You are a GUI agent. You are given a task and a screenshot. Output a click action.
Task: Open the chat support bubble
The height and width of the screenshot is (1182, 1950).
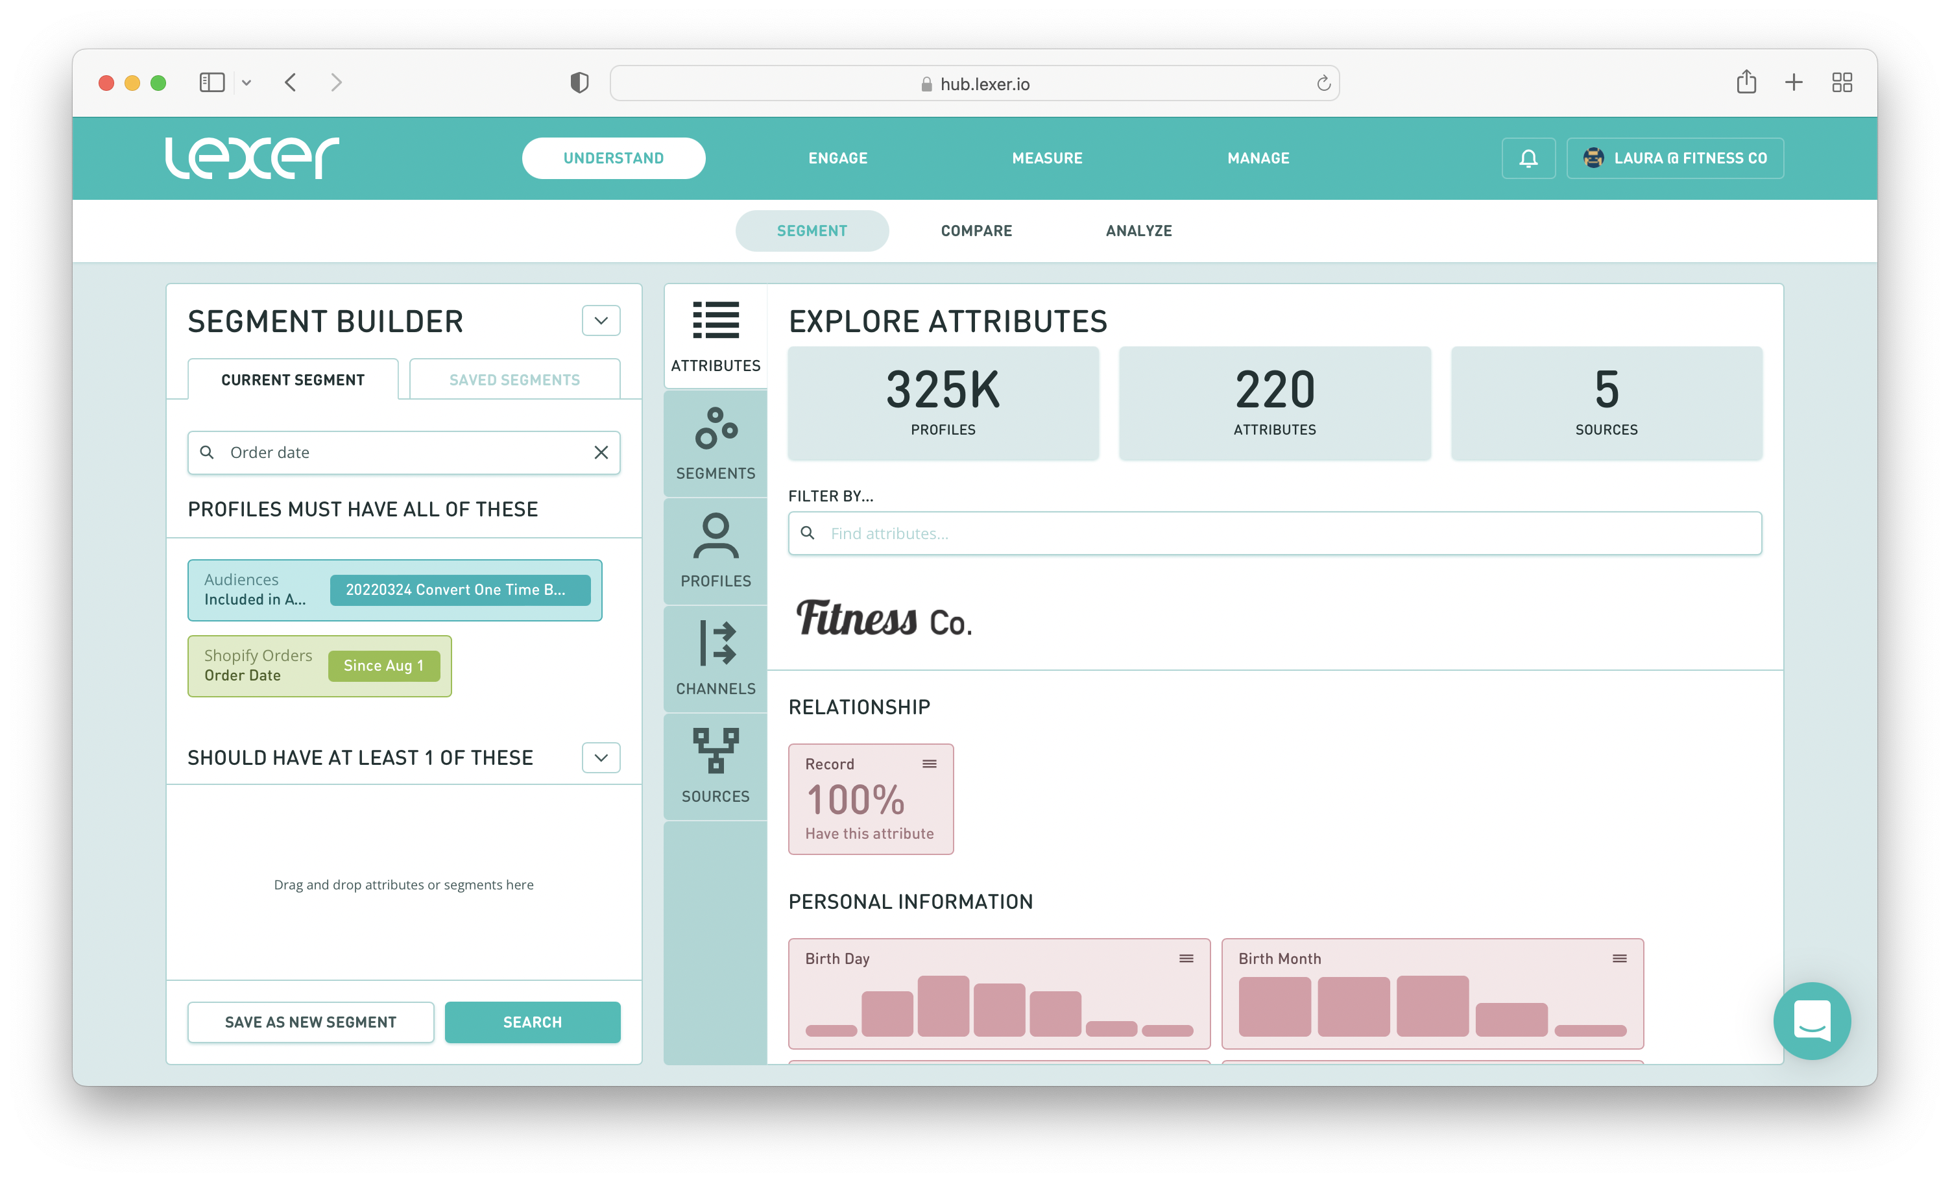(1812, 1020)
